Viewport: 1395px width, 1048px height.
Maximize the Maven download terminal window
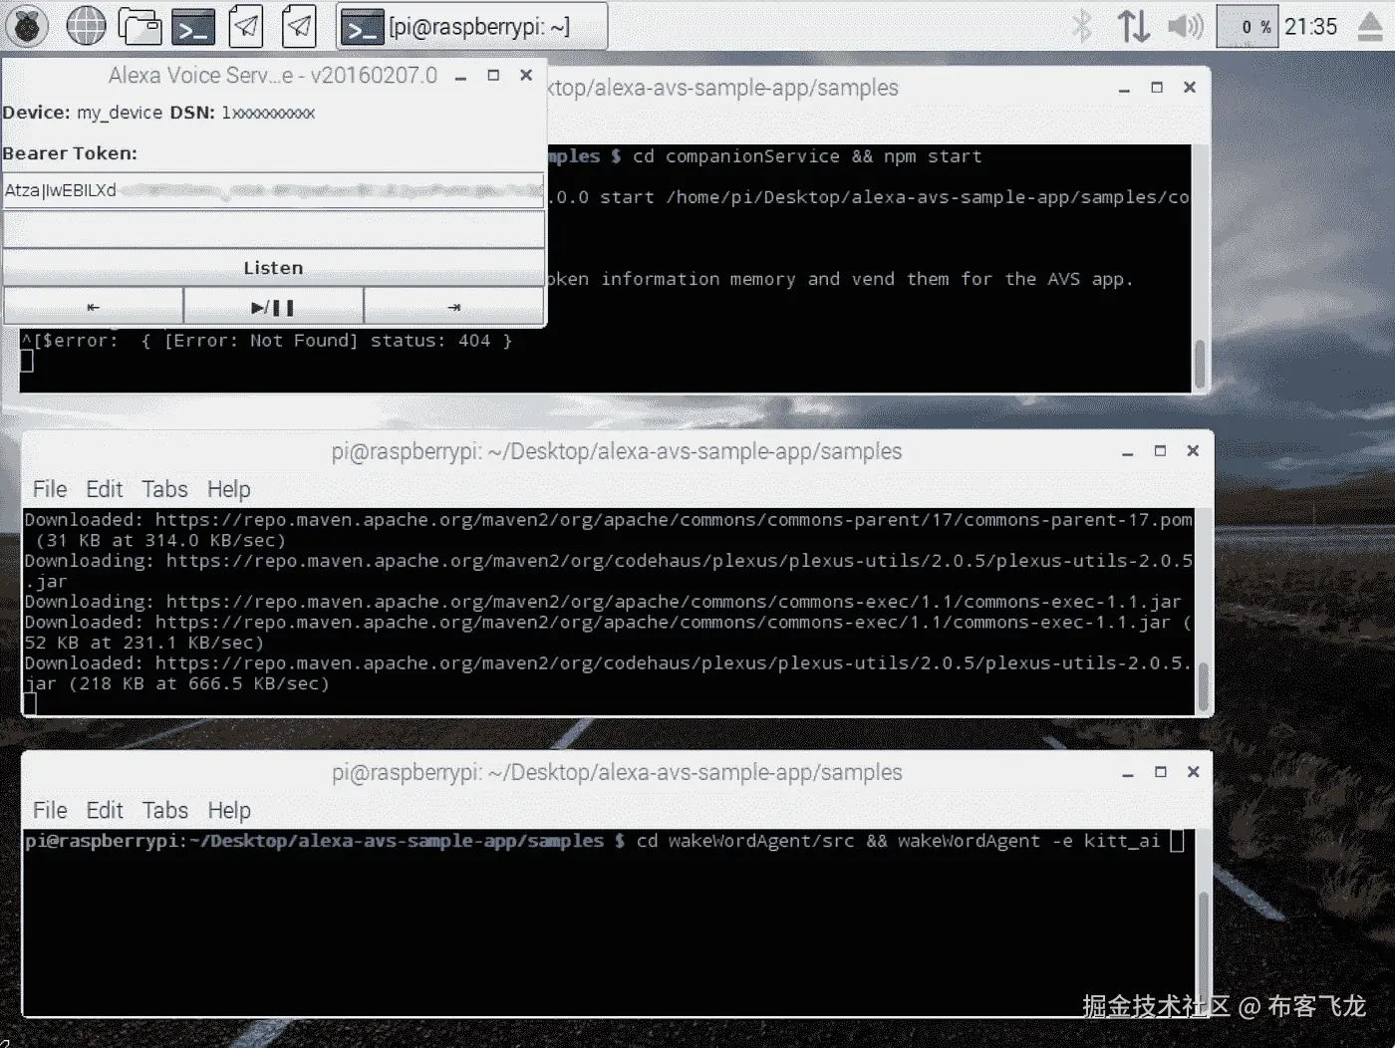click(x=1160, y=451)
